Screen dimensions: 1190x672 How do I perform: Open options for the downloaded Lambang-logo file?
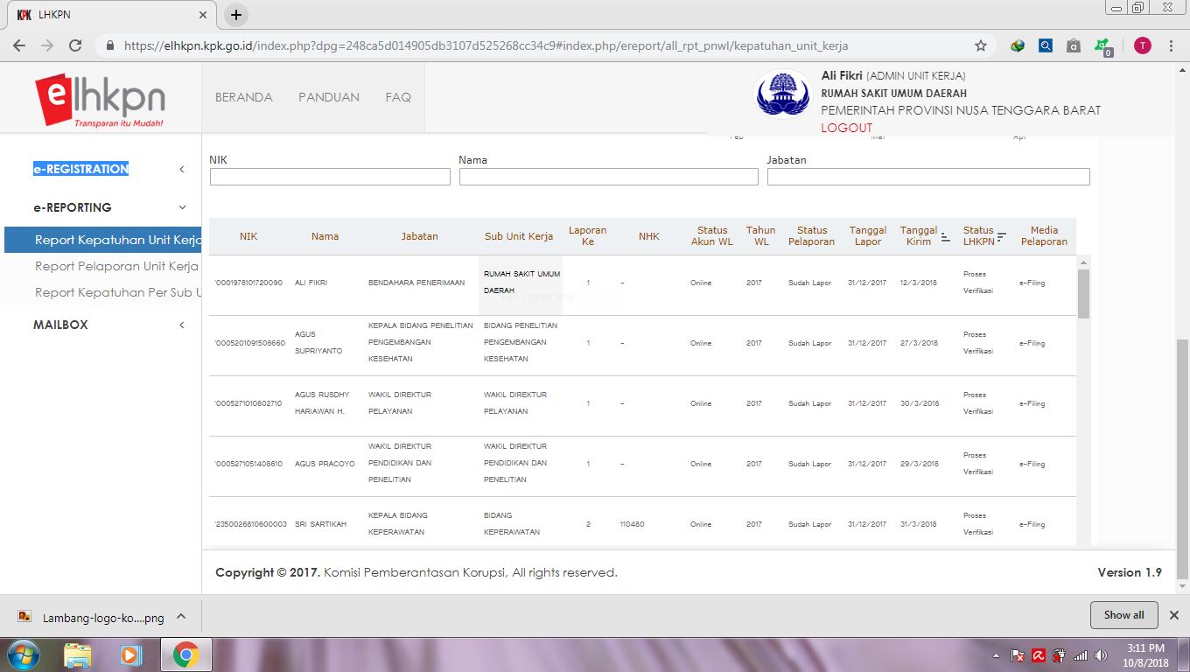(x=181, y=616)
